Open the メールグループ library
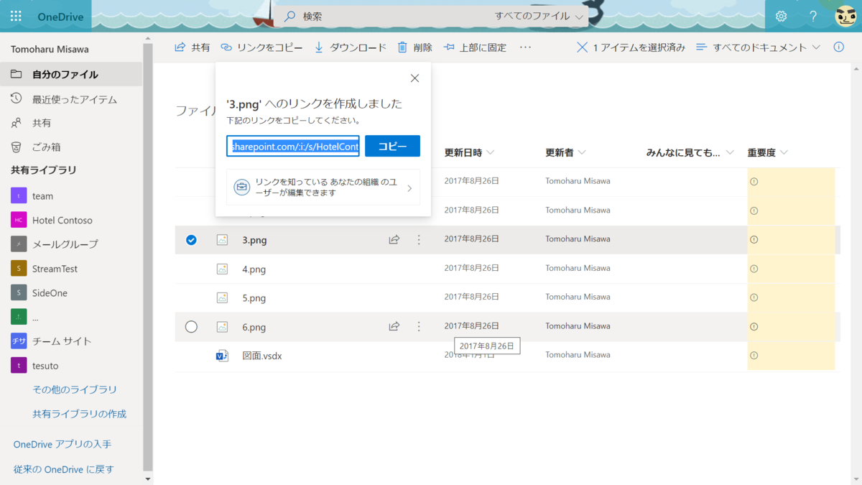Image resolution: width=862 pixels, height=485 pixels. tap(65, 244)
